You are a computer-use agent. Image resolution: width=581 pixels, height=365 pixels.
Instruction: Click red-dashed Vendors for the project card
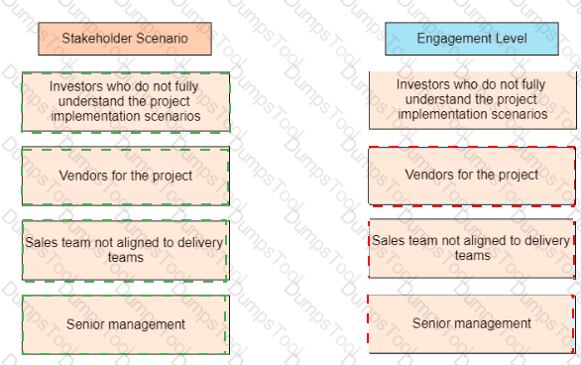coord(472,176)
